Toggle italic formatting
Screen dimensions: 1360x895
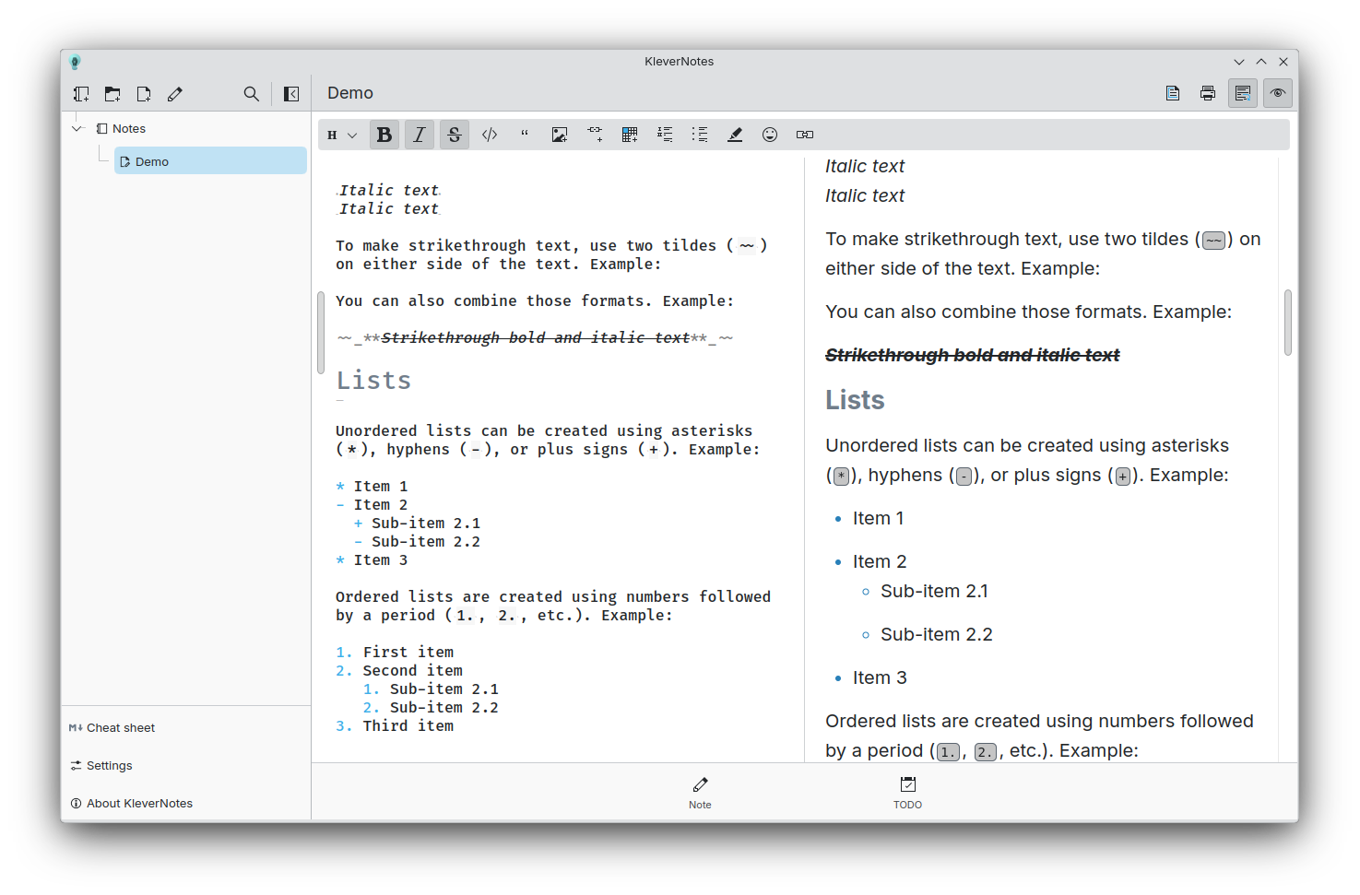[419, 134]
